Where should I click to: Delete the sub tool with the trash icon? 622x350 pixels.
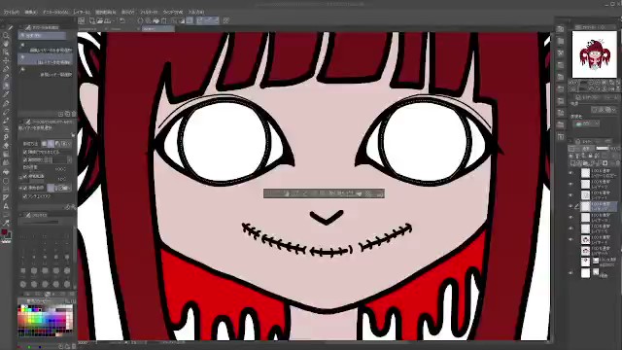pyautogui.click(x=74, y=114)
